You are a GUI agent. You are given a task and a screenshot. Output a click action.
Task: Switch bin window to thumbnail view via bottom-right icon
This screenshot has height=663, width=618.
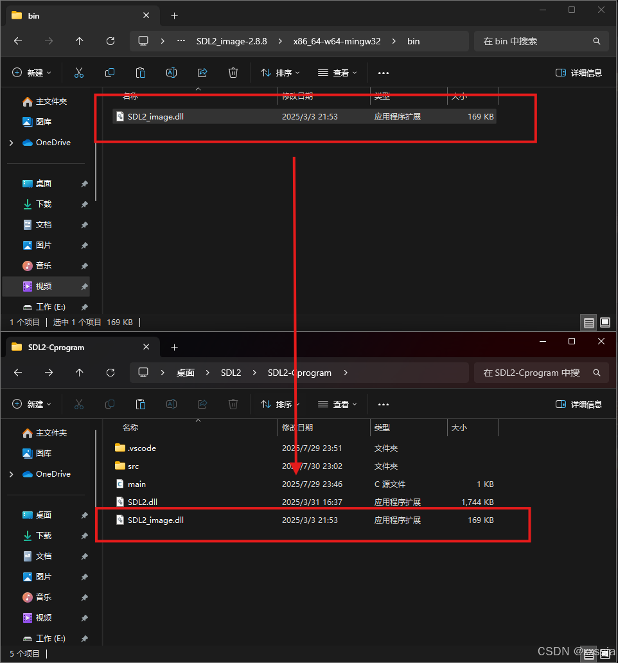point(605,322)
